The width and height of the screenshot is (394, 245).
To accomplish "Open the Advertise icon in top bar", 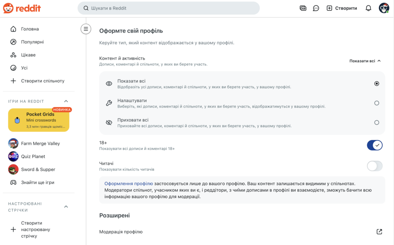I will [303, 8].
